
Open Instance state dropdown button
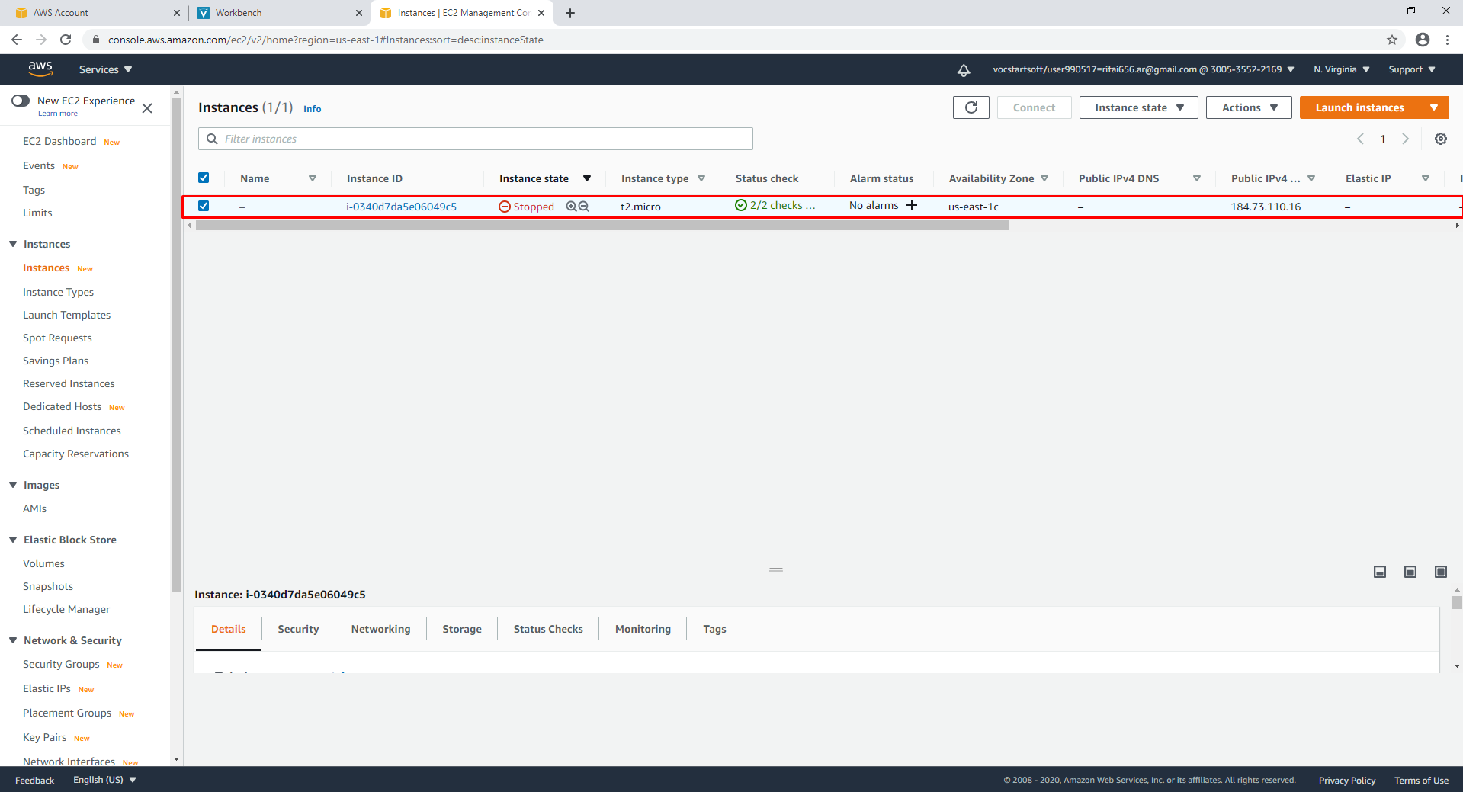coord(1138,107)
